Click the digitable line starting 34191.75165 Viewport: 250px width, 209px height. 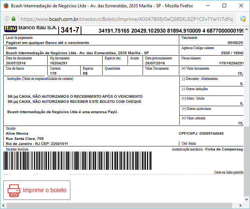coord(171,31)
